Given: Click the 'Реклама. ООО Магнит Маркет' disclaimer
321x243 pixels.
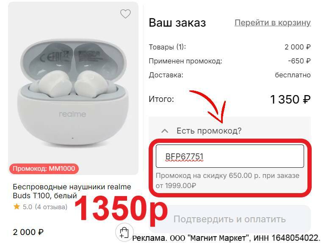Looking at the screenshot, I should (226, 238).
